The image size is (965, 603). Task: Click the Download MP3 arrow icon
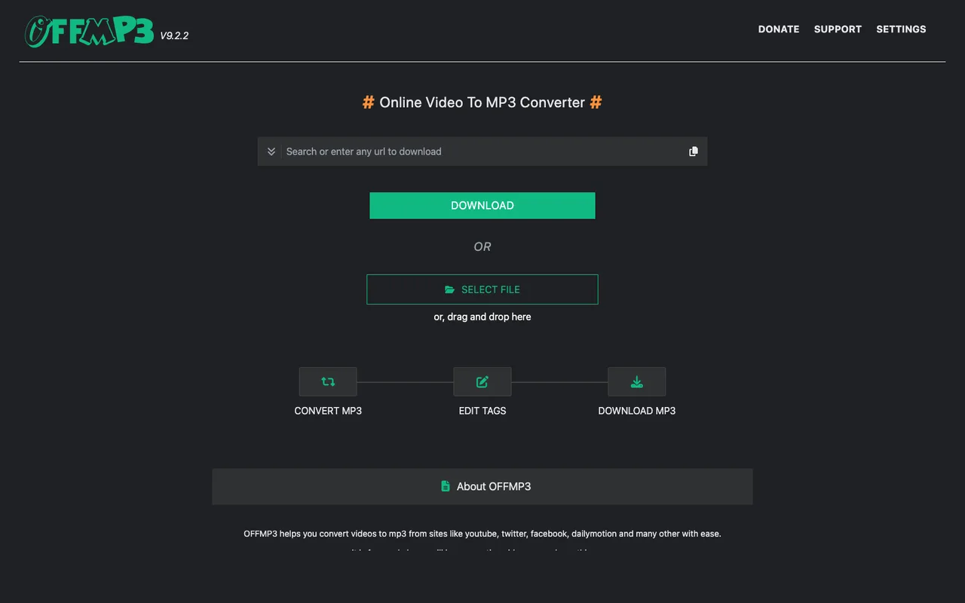click(x=637, y=381)
